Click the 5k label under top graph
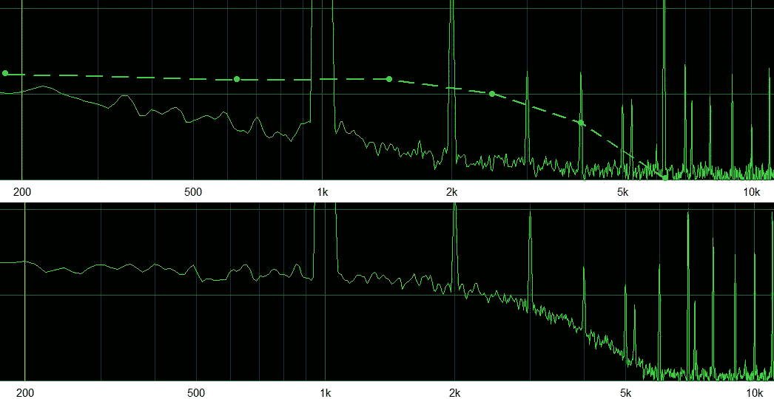Viewport: 774px width, 399px height. click(x=622, y=192)
